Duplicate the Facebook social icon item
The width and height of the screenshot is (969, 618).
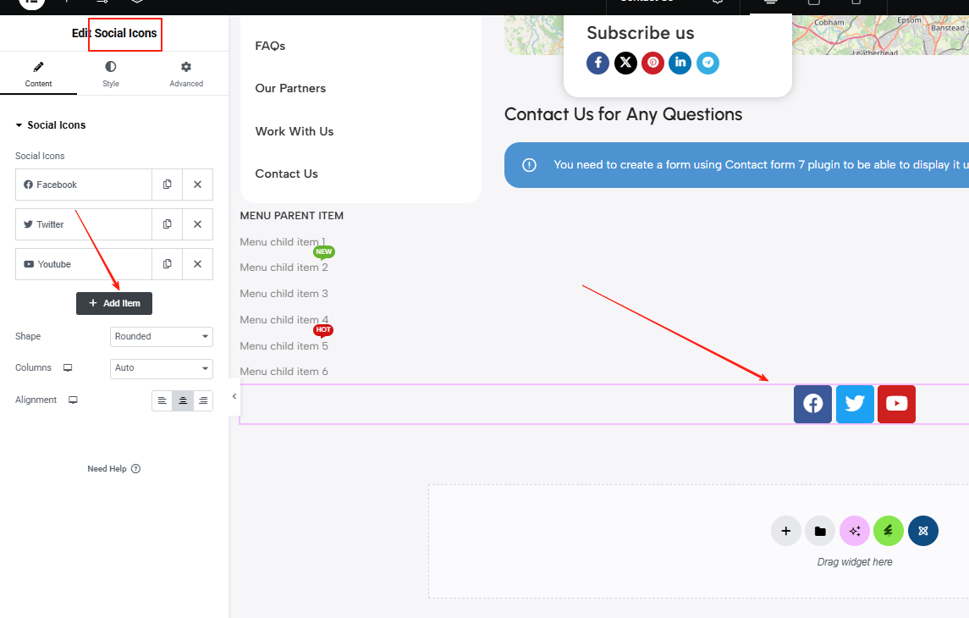point(167,185)
